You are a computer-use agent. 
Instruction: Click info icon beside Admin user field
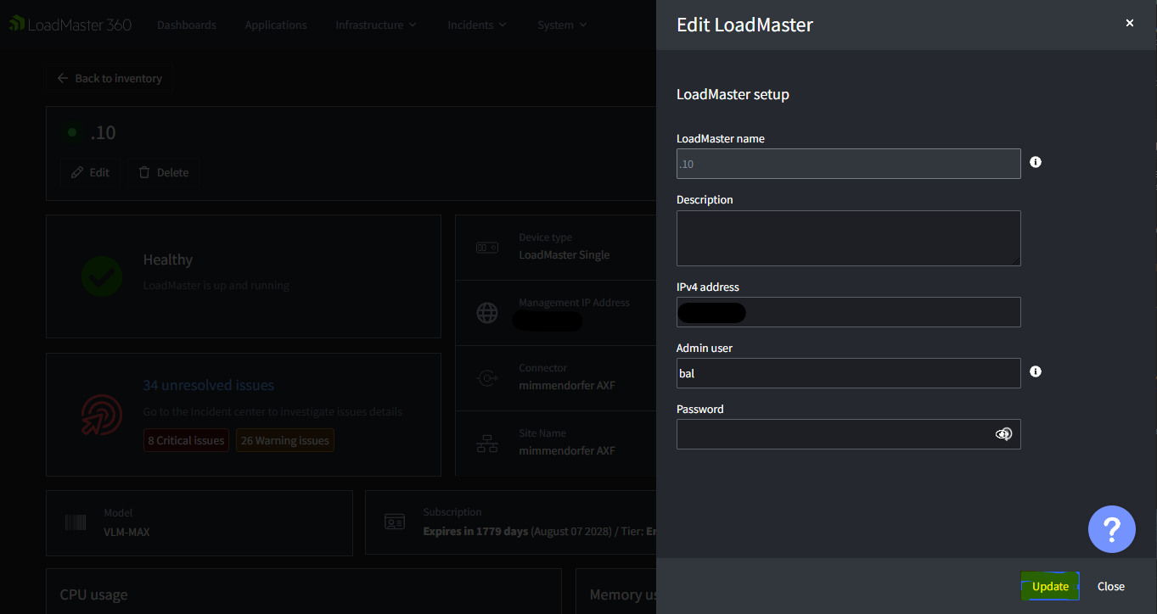tap(1036, 371)
